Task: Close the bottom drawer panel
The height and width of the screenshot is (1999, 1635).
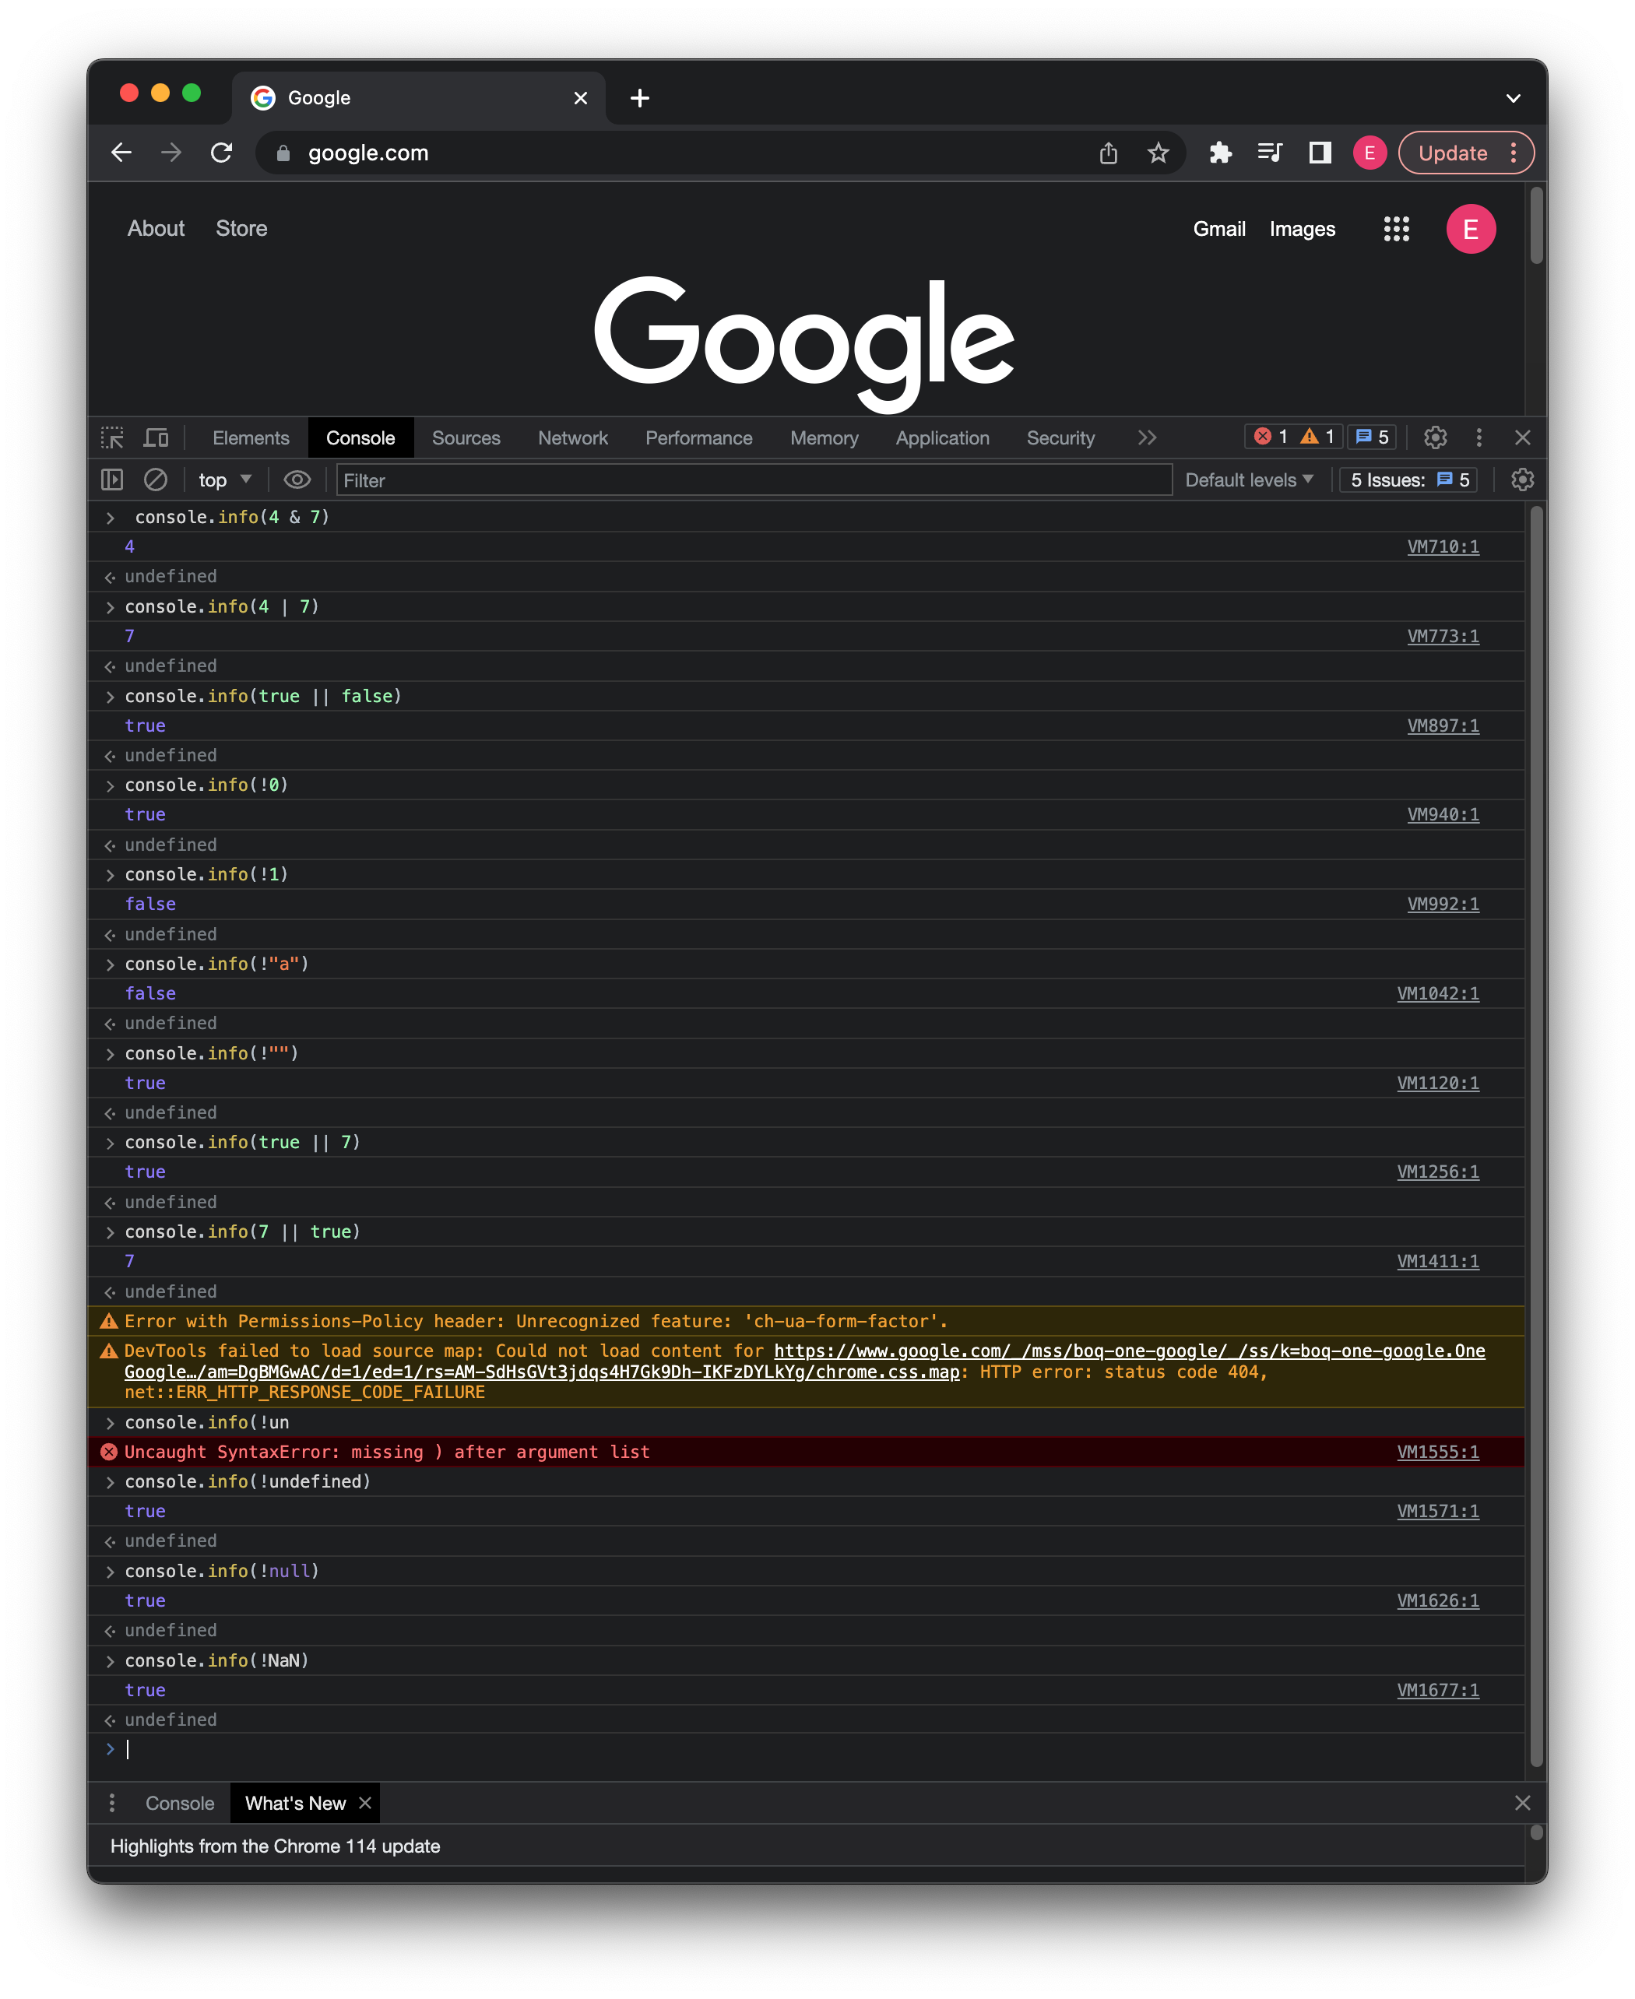Action: (x=1522, y=1802)
